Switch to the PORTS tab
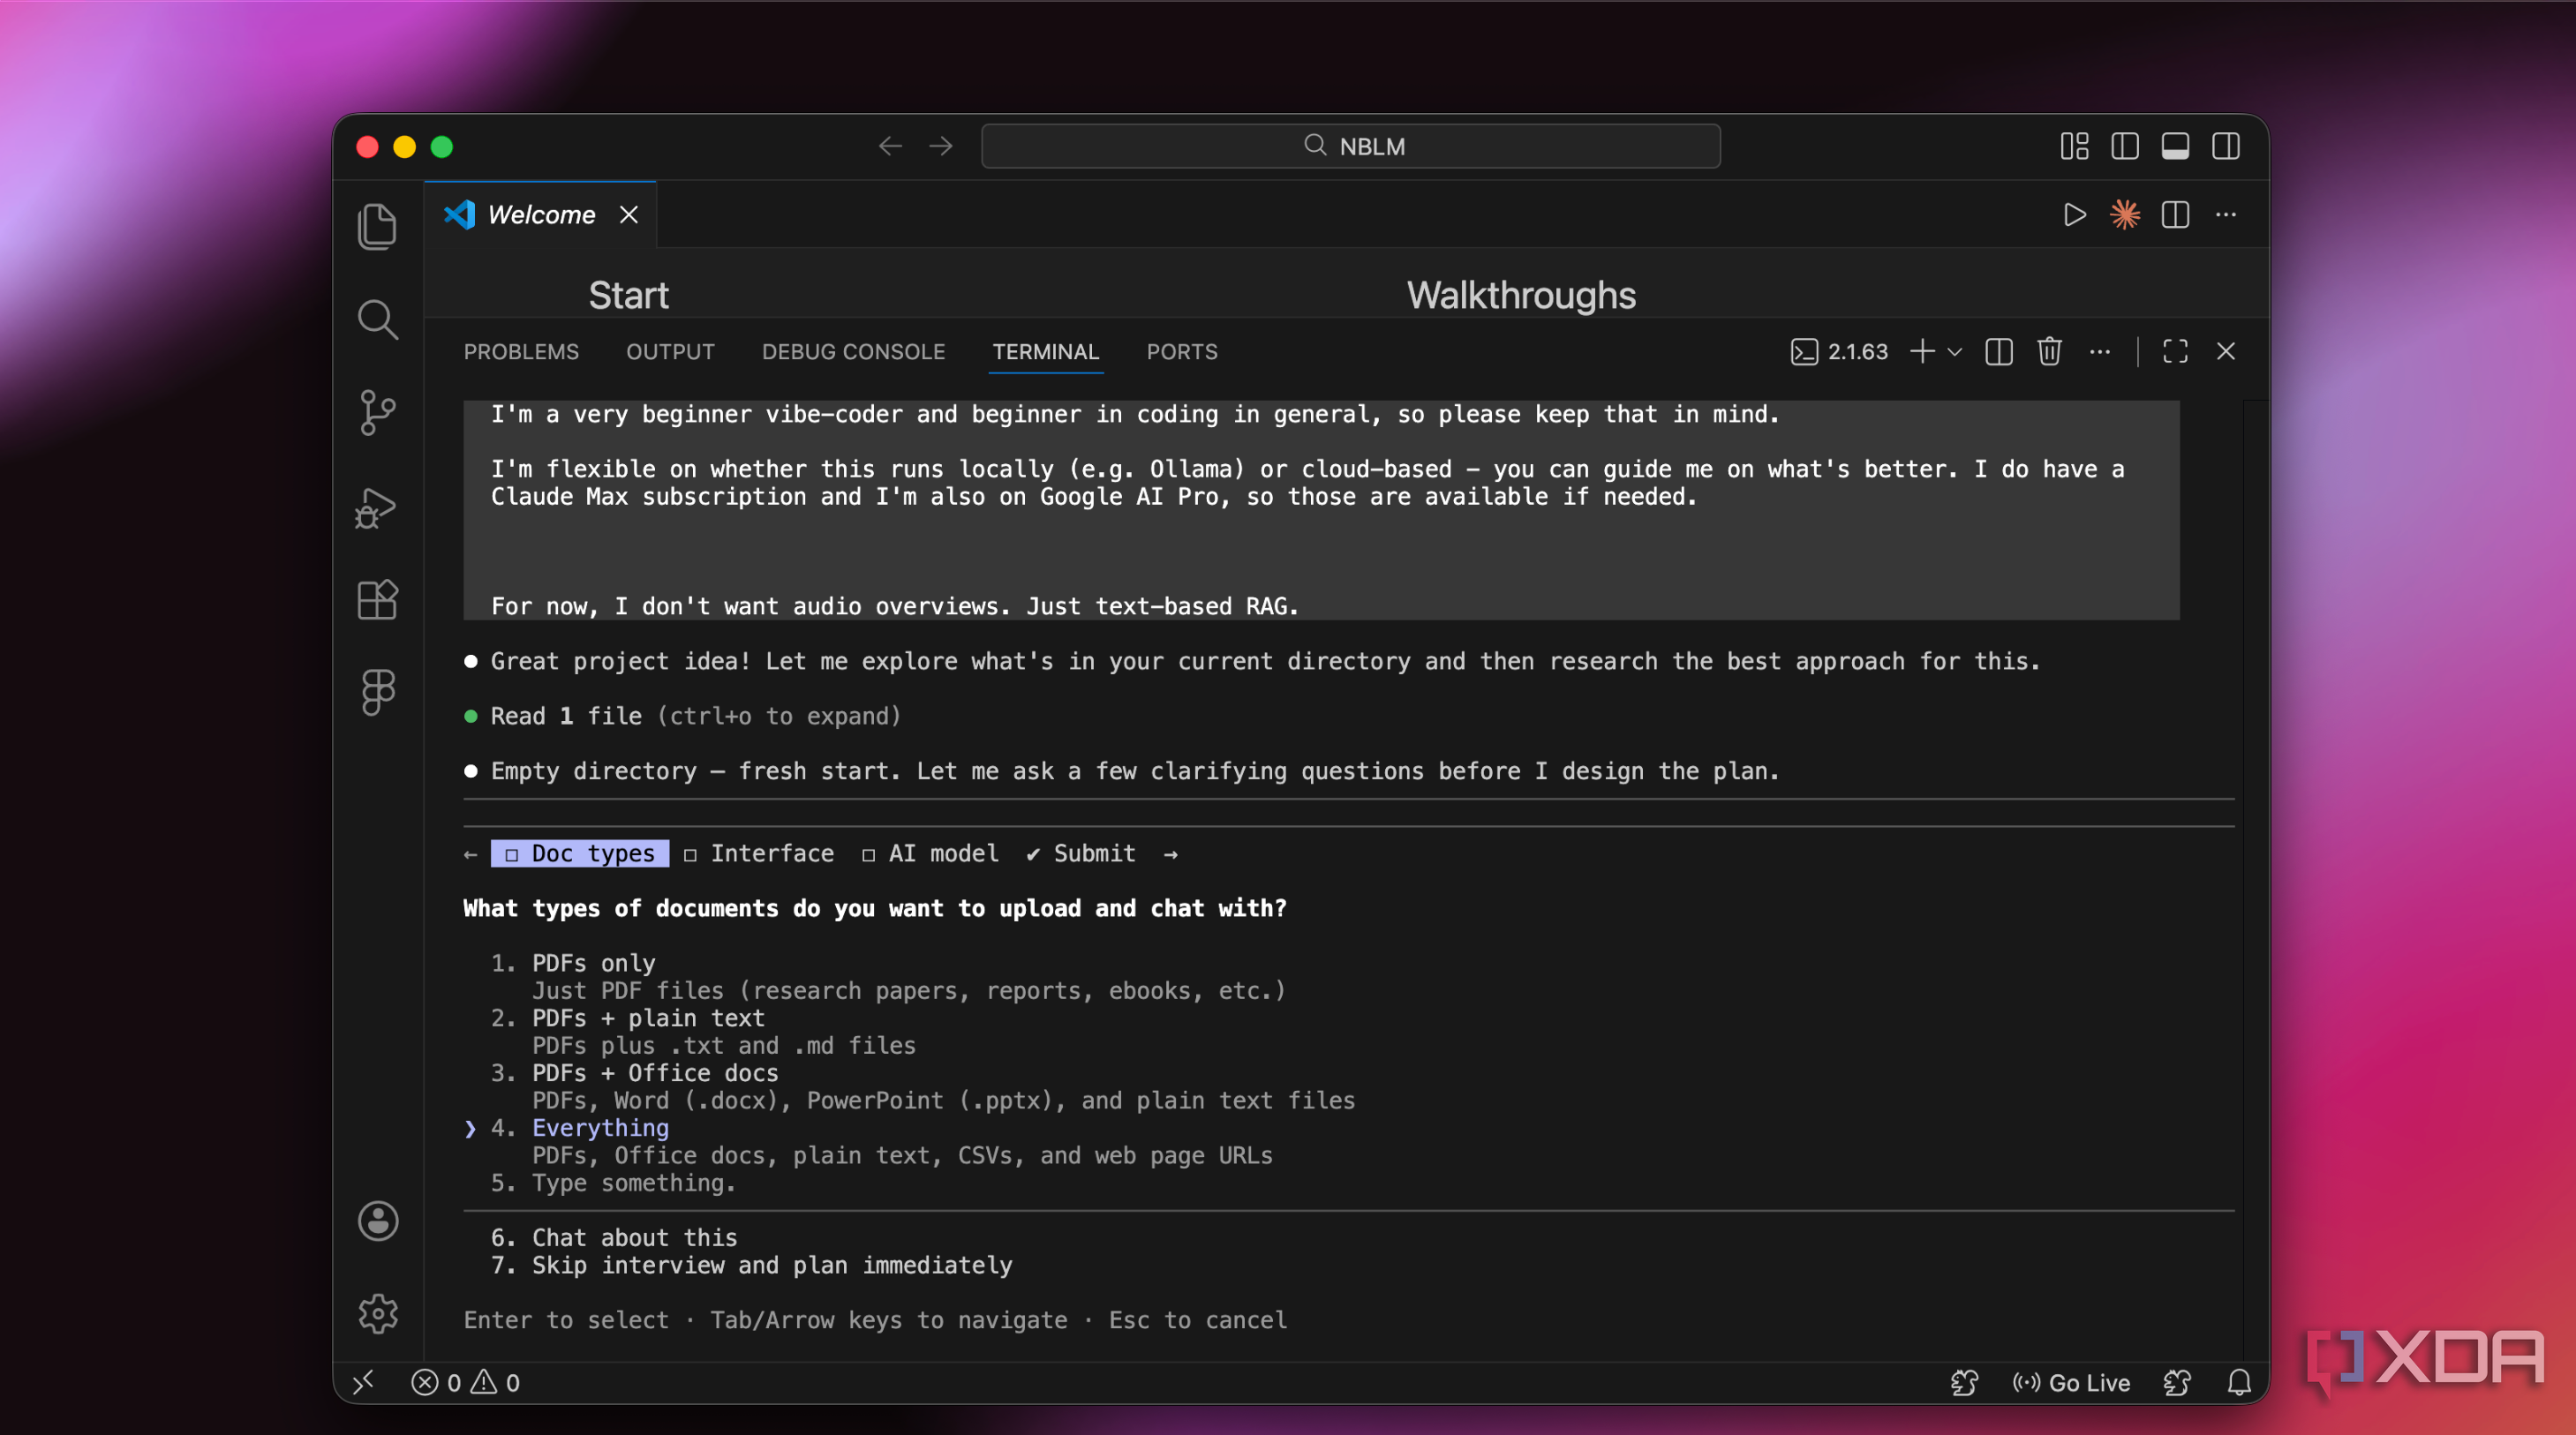The width and height of the screenshot is (2576, 1435). click(1181, 352)
